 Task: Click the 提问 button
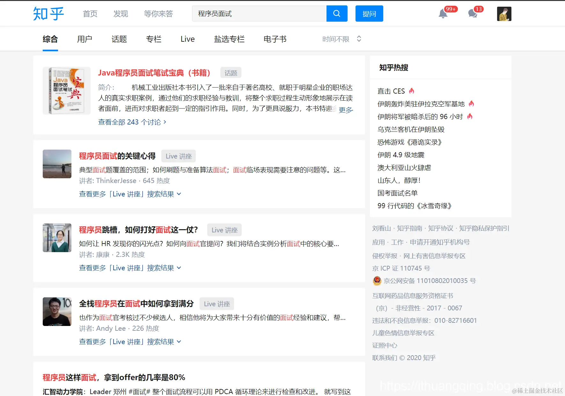(x=369, y=13)
